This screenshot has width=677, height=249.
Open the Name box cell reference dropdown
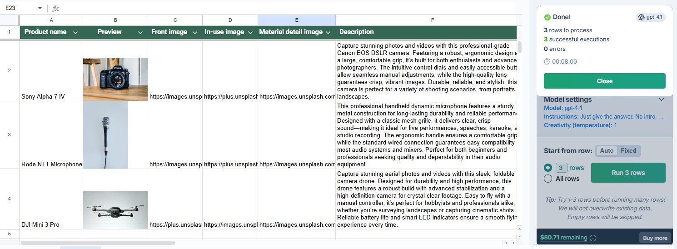coord(40,8)
